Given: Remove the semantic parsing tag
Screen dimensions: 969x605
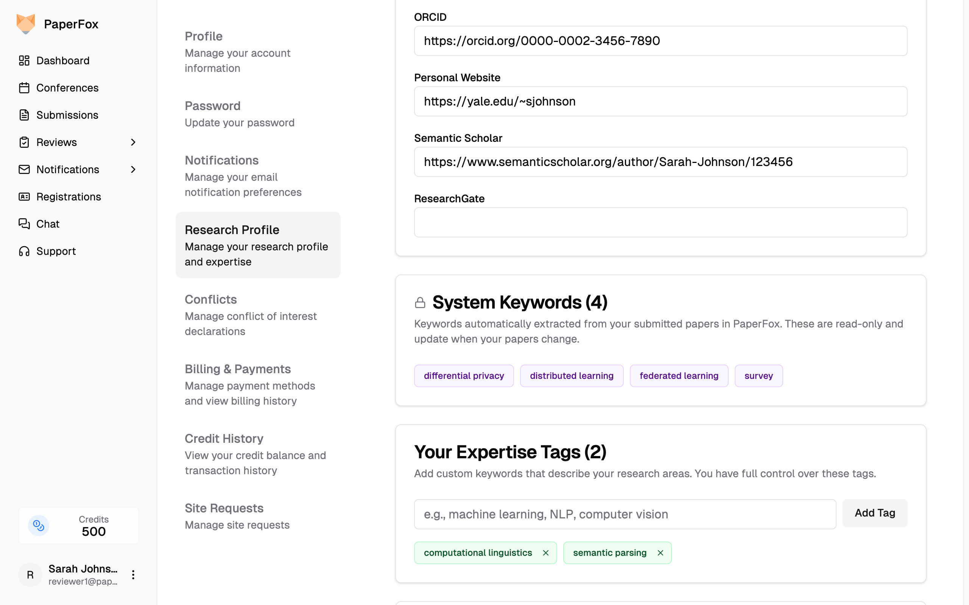Looking at the screenshot, I should (x=660, y=552).
